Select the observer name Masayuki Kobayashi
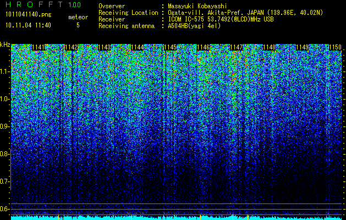Screen dimensions: 346x220 pos(197,6)
